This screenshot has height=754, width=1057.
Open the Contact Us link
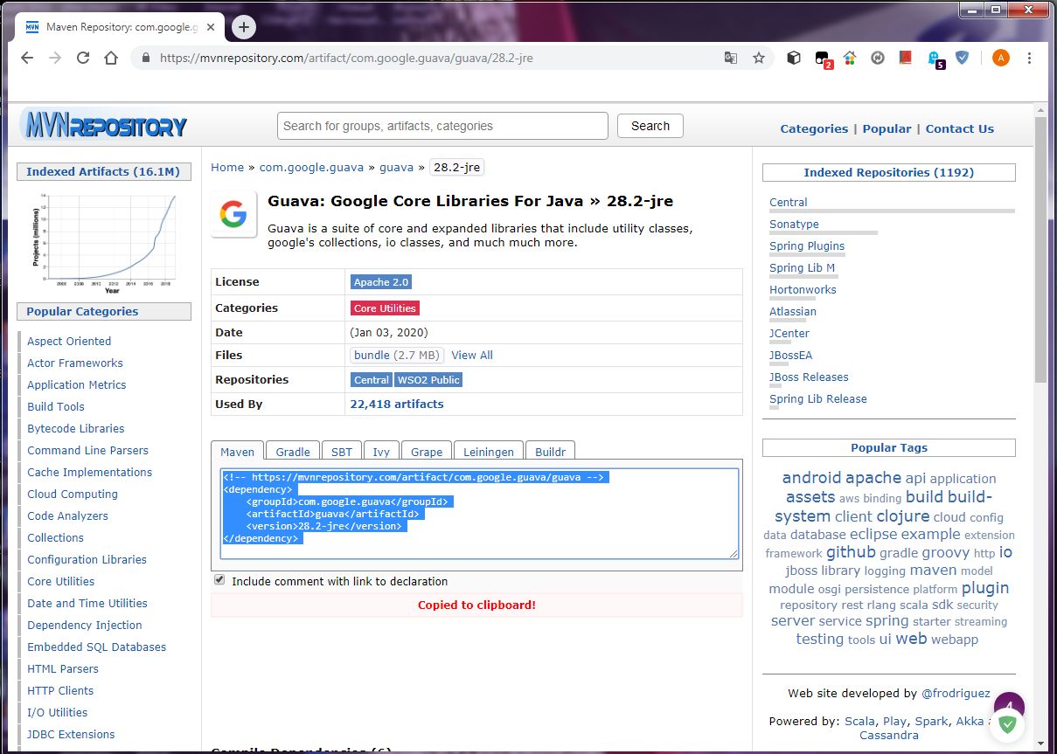(x=960, y=128)
